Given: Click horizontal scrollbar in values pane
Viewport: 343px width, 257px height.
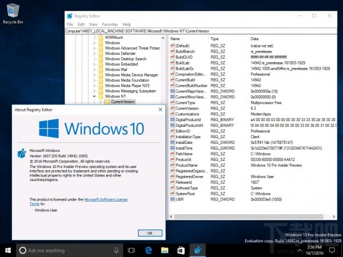Looking at the screenshot, I should click(x=249, y=217).
